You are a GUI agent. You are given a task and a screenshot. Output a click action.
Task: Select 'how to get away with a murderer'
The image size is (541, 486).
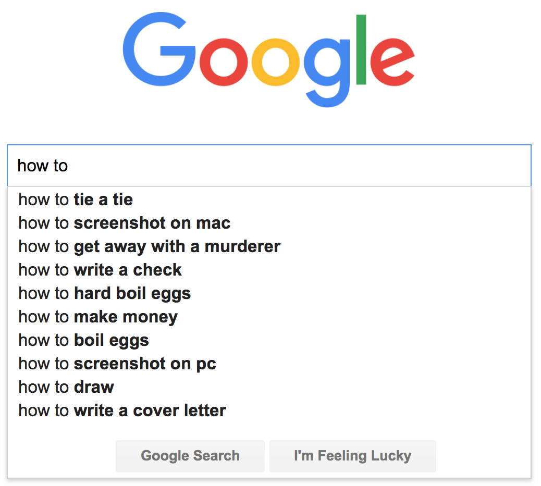pos(149,246)
